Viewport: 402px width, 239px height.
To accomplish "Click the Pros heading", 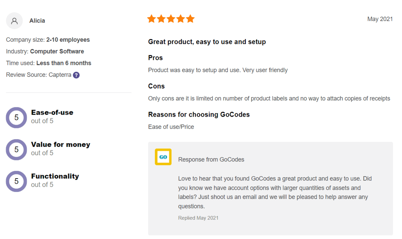I will pos(155,58).
